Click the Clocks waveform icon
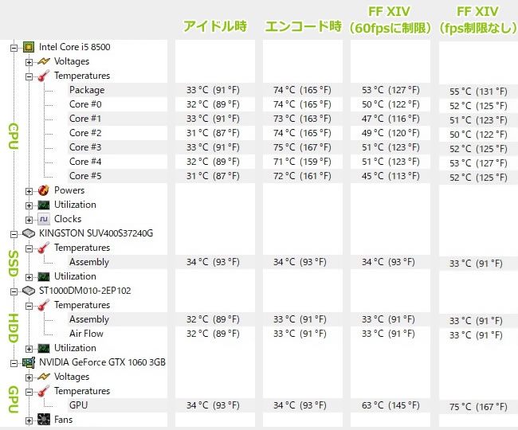Screen dimensions: 518x430 point(44,219)
